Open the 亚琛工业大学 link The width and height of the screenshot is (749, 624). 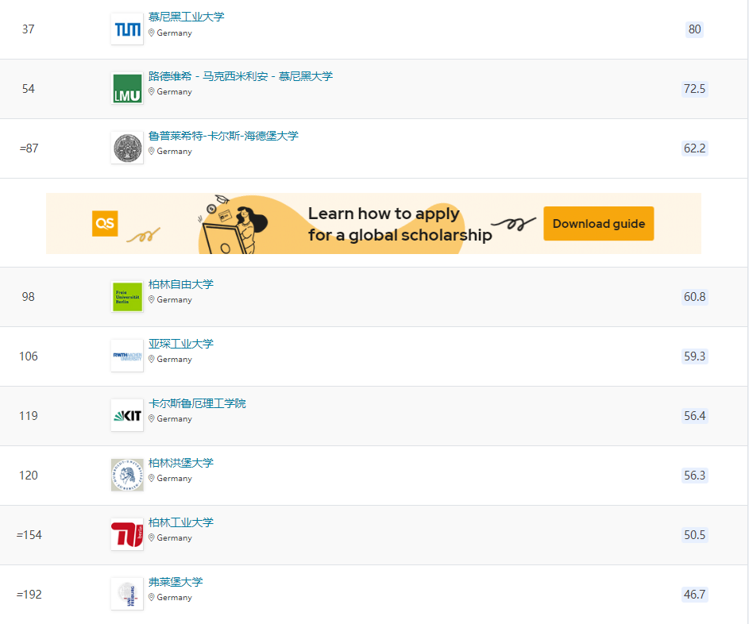[x=180, y=344]
